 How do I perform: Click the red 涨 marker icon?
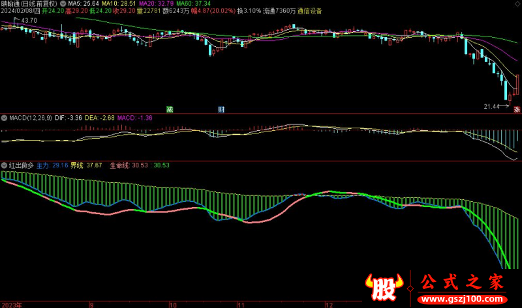517,109
